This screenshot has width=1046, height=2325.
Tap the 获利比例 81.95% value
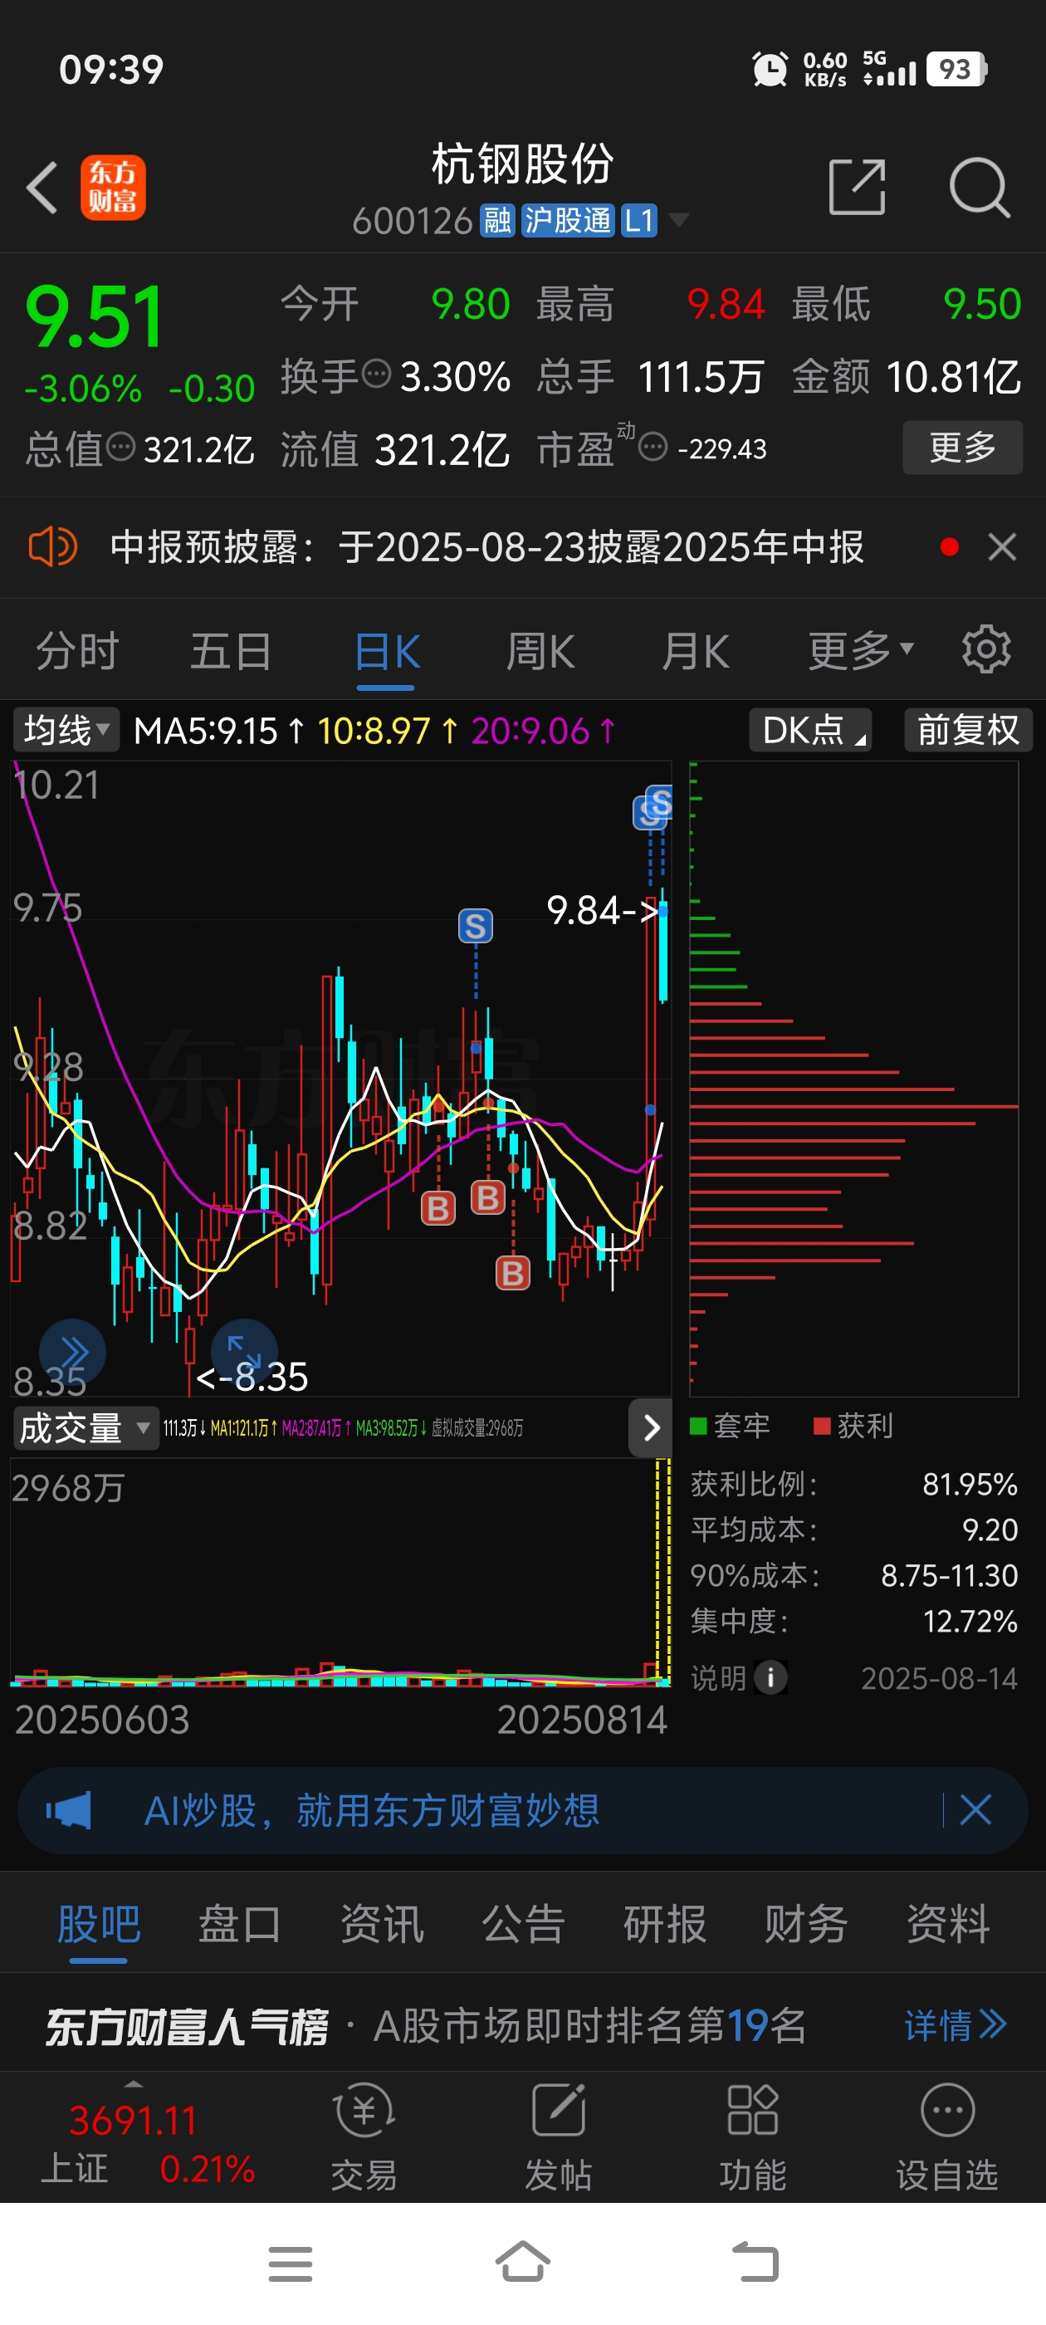(970, 1484)
